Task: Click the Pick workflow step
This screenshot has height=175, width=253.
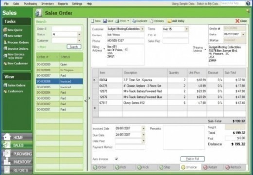Action: 121,167
